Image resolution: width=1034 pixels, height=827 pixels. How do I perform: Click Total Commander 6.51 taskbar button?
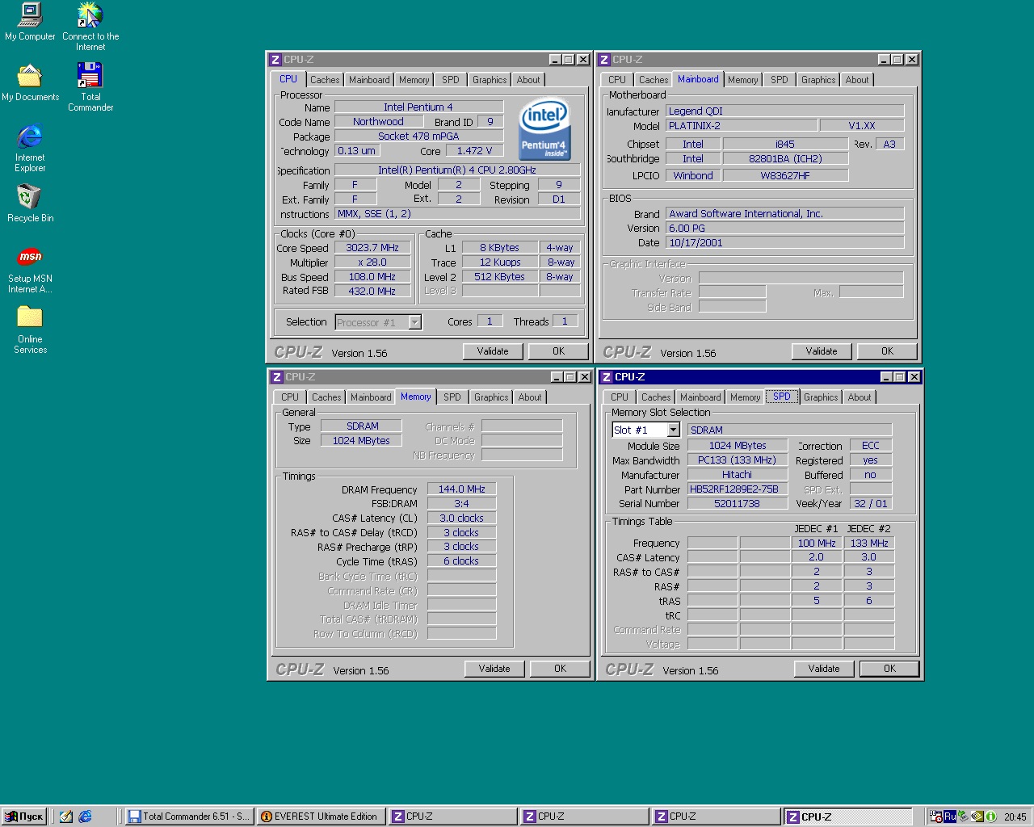coord(189,817)
